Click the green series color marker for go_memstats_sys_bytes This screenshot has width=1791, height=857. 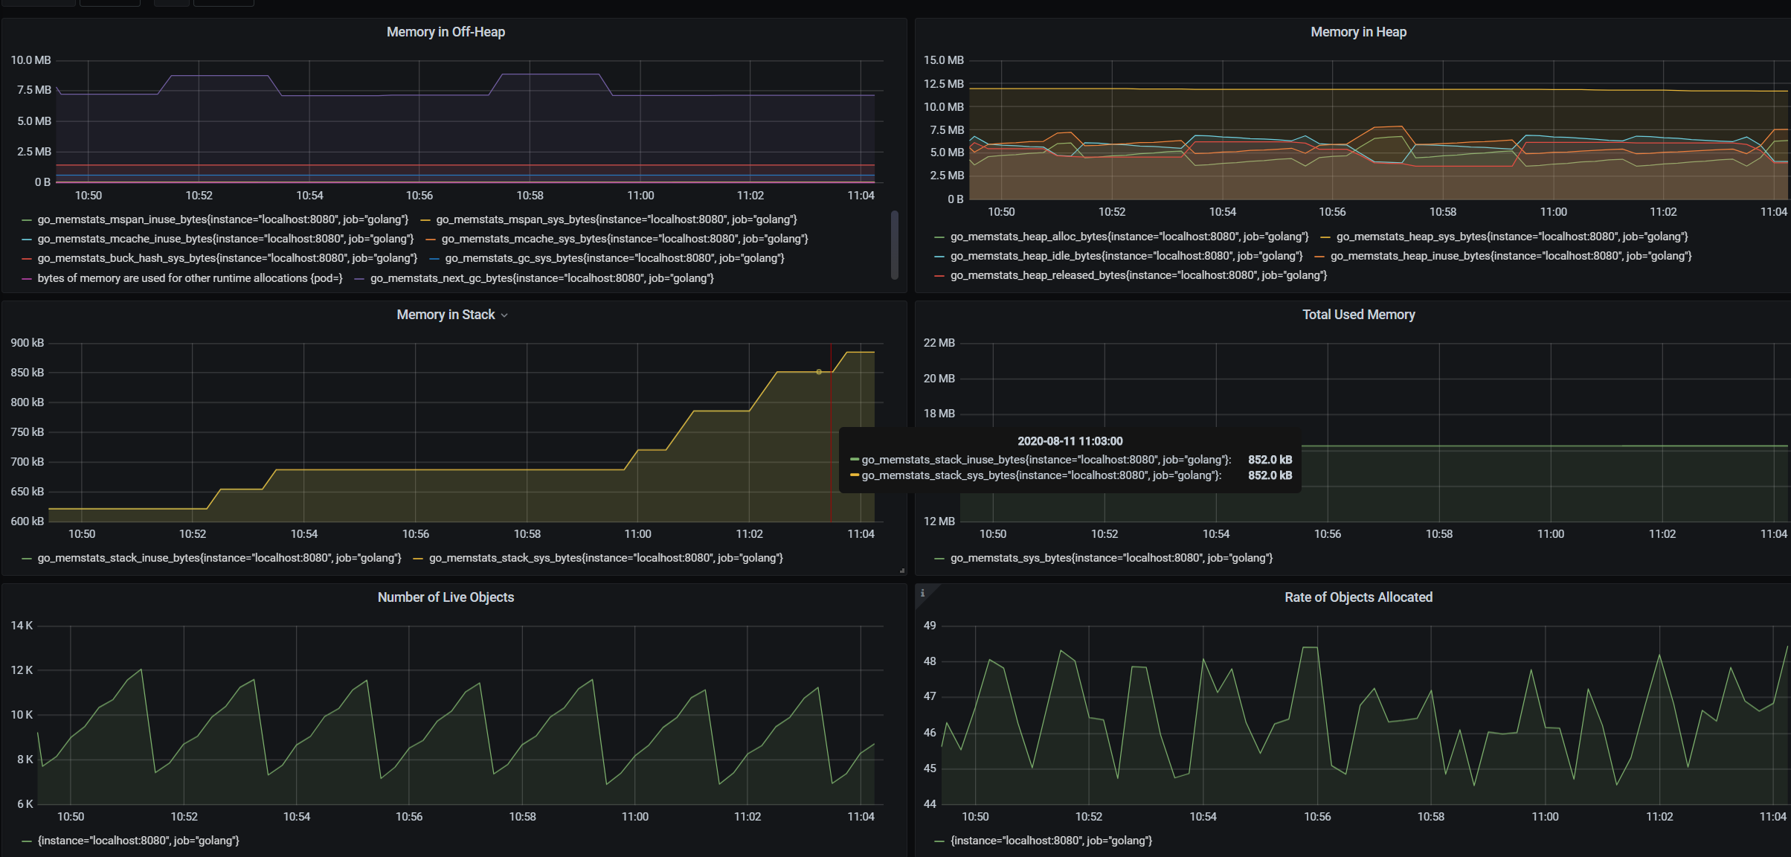pos(939,559)
